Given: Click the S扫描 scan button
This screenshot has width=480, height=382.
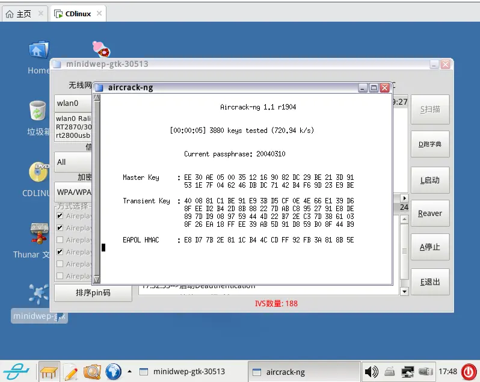Looking at the screenshot, I should [430, 109].
